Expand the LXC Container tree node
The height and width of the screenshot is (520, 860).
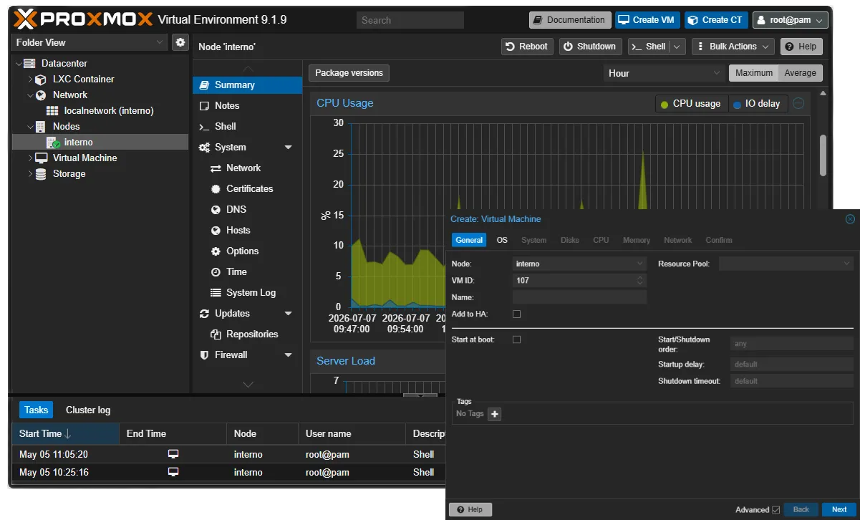(30, 80)
